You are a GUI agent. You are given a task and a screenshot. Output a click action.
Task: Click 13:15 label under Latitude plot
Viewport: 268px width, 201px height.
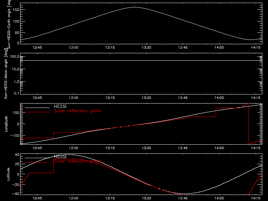pyautogui.click(x=110, y=198)
